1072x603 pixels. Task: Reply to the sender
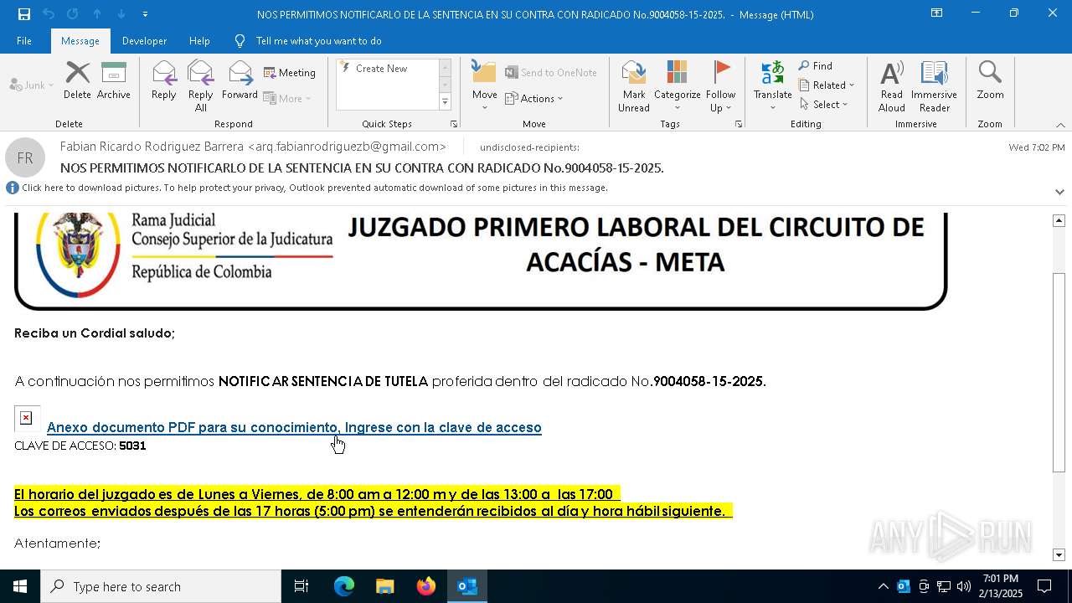pyautogui.click(x=164, y=80)
